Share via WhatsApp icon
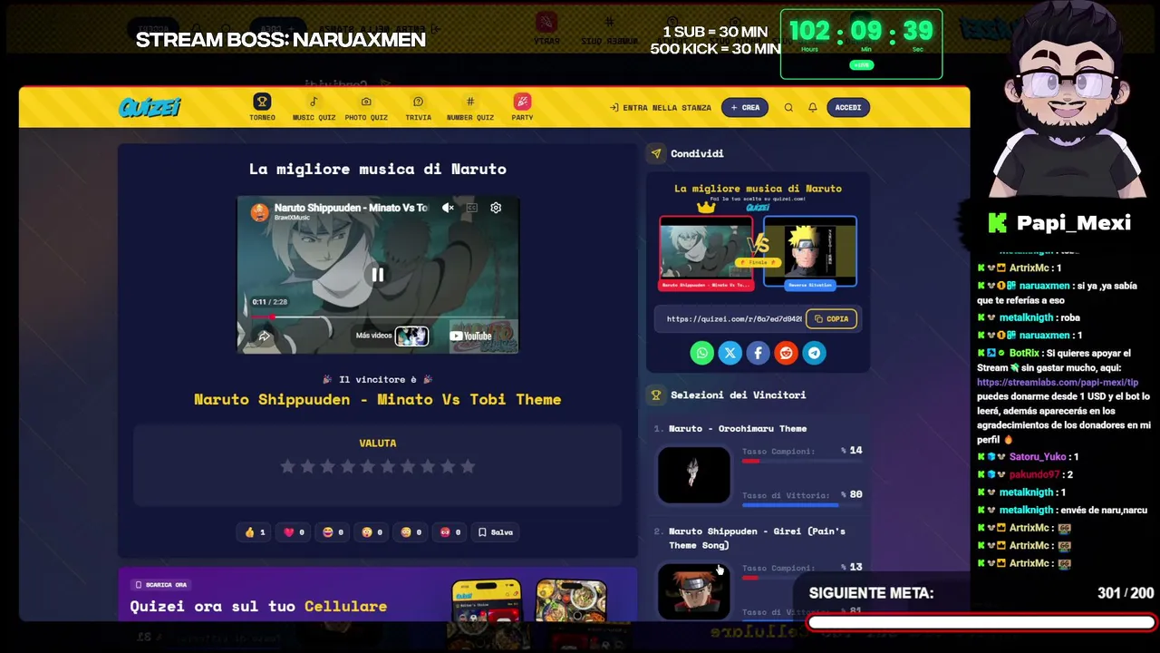Viewport: 1160px width, 653px height. click(x=701, y=353)
